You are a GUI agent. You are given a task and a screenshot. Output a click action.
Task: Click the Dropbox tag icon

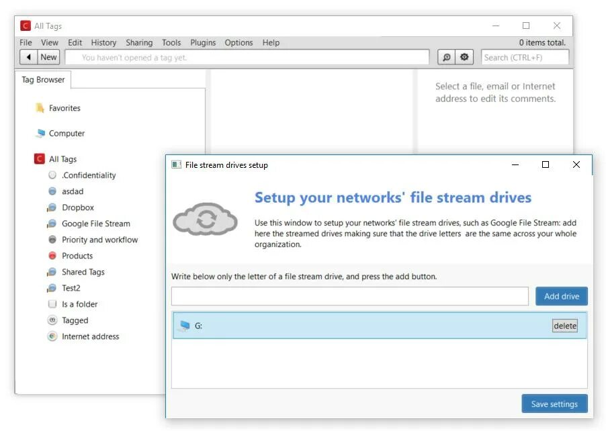click(52, 207)
